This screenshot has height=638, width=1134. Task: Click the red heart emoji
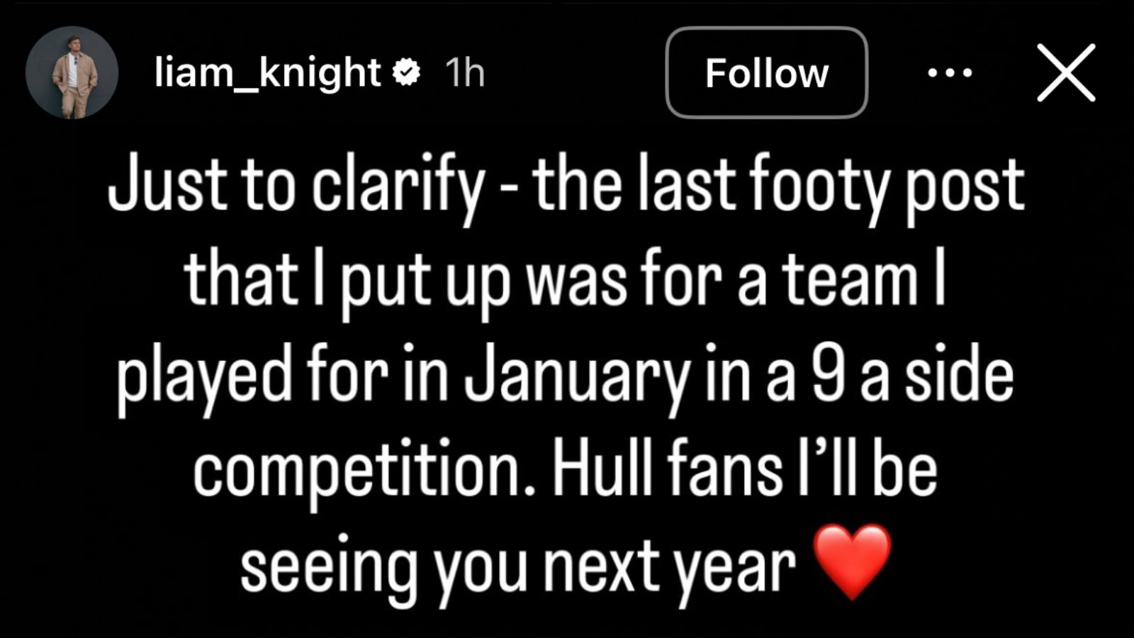pyautogui.click(x=852, y=562)
